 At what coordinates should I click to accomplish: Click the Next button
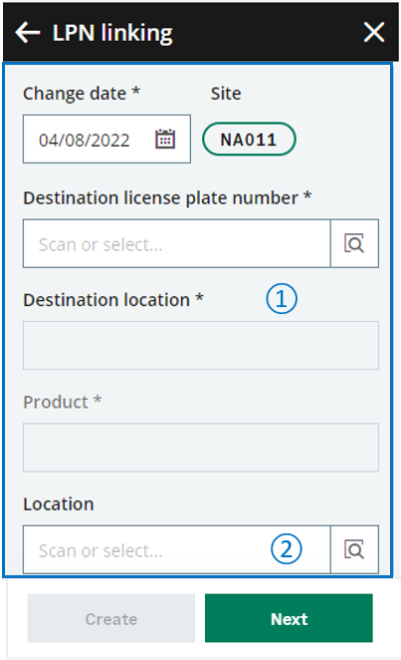(289, 618)
